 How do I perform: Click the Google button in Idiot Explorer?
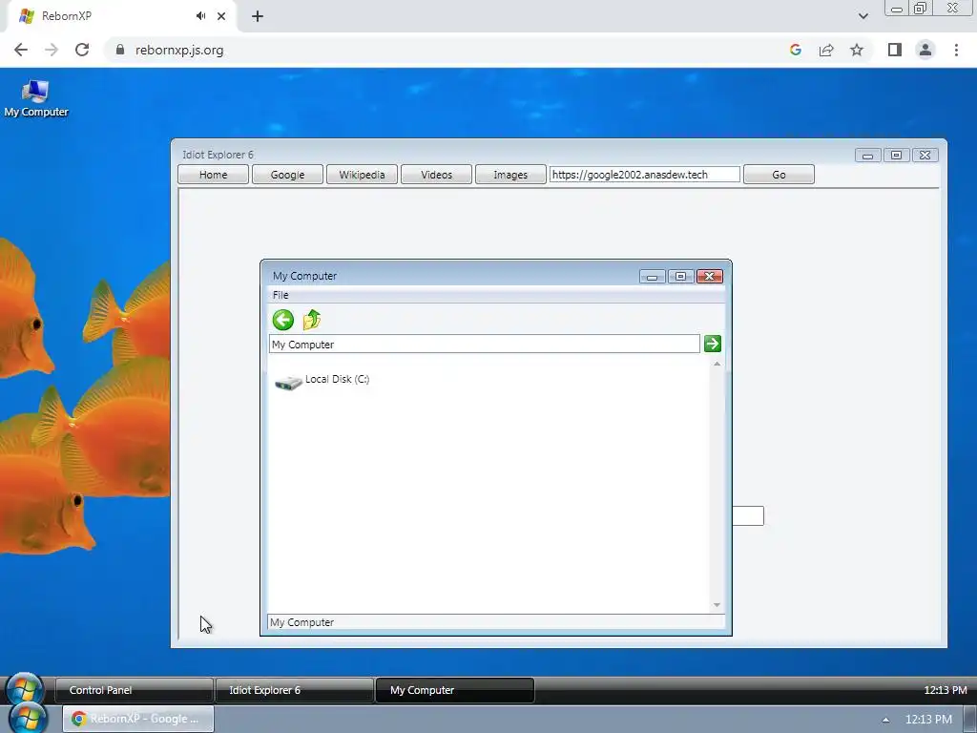tap(287, 175)
